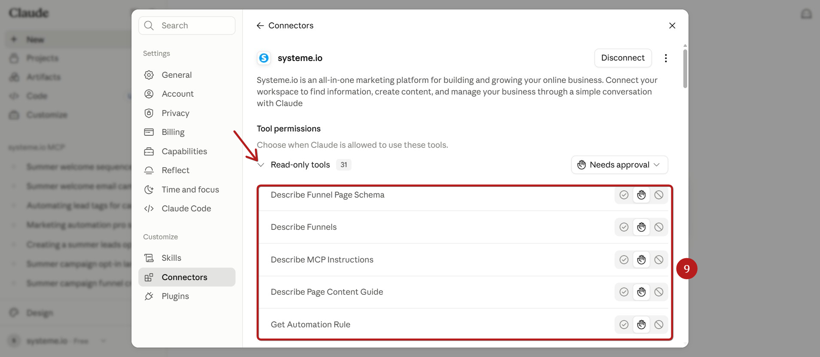This screenshot has height=357, width=820.
Task: Open the Needs approval dropdown for Read-only tools
Action: point(619,165)
